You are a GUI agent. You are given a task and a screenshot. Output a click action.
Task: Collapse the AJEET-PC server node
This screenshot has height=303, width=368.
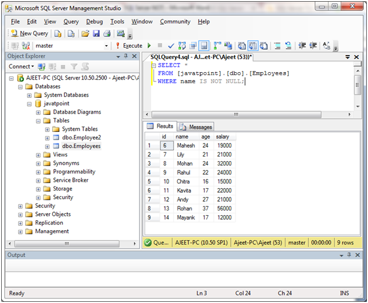(11, 79)
